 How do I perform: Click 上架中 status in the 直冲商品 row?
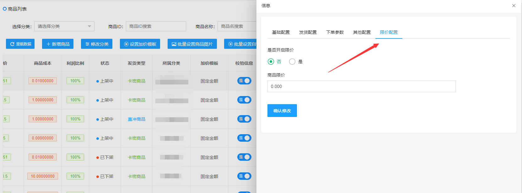tap(105, 119)
